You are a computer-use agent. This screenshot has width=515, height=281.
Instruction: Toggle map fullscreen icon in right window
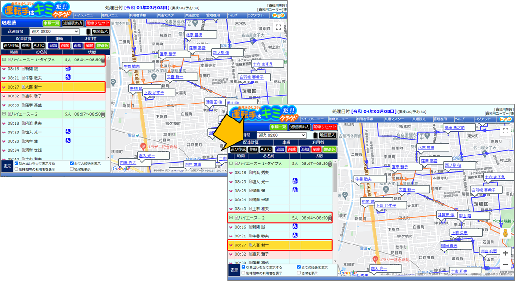point(505,131)
